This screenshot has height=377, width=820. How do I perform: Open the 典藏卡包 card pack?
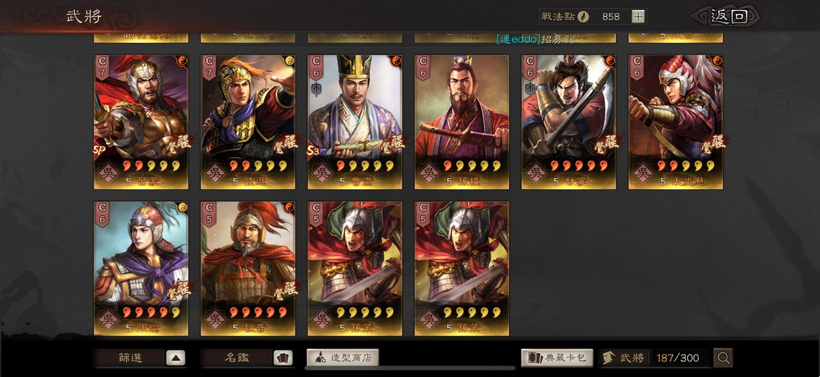(557, 358)
